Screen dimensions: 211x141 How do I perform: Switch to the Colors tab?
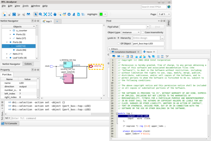pyautogui.click(x=28, y=64)
